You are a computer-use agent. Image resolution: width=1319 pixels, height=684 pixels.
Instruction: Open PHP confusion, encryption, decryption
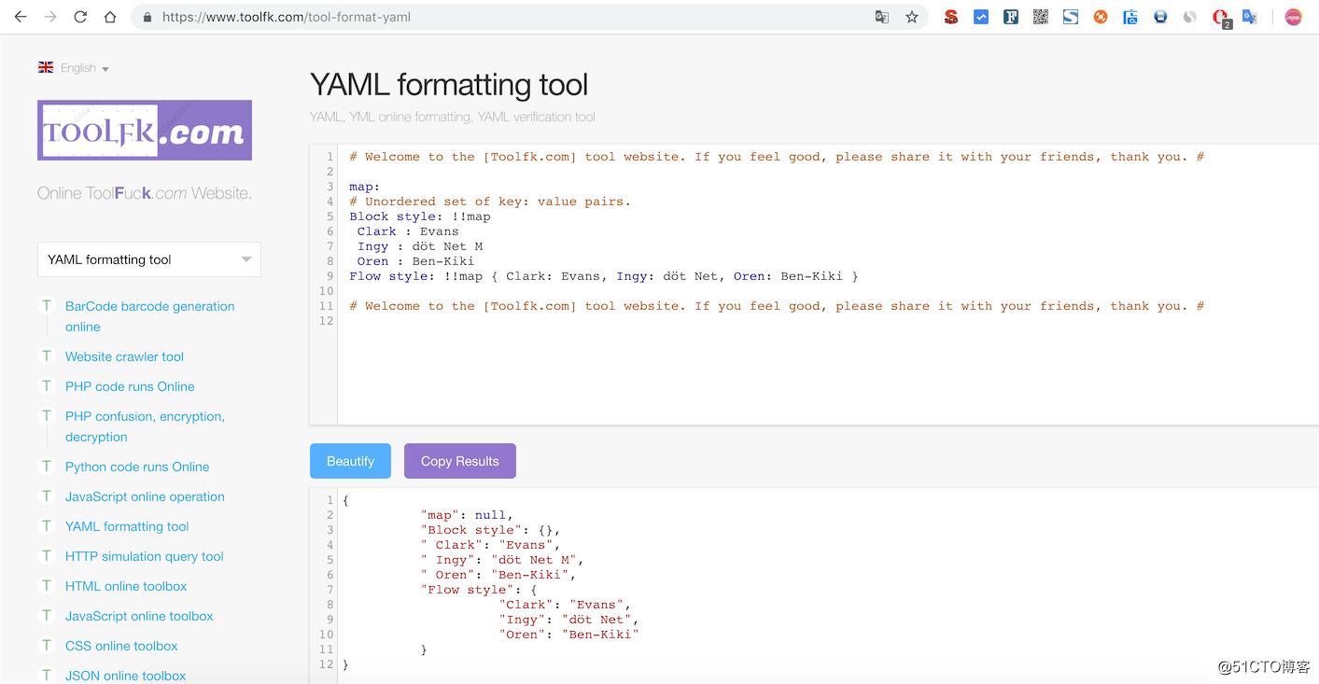[145, 426]
